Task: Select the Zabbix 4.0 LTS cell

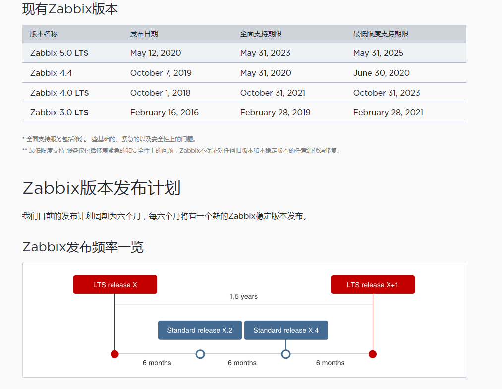Action: click(x=59, y=93)
